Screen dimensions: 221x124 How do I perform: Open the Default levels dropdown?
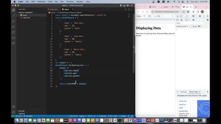click(x=182, y=26)
